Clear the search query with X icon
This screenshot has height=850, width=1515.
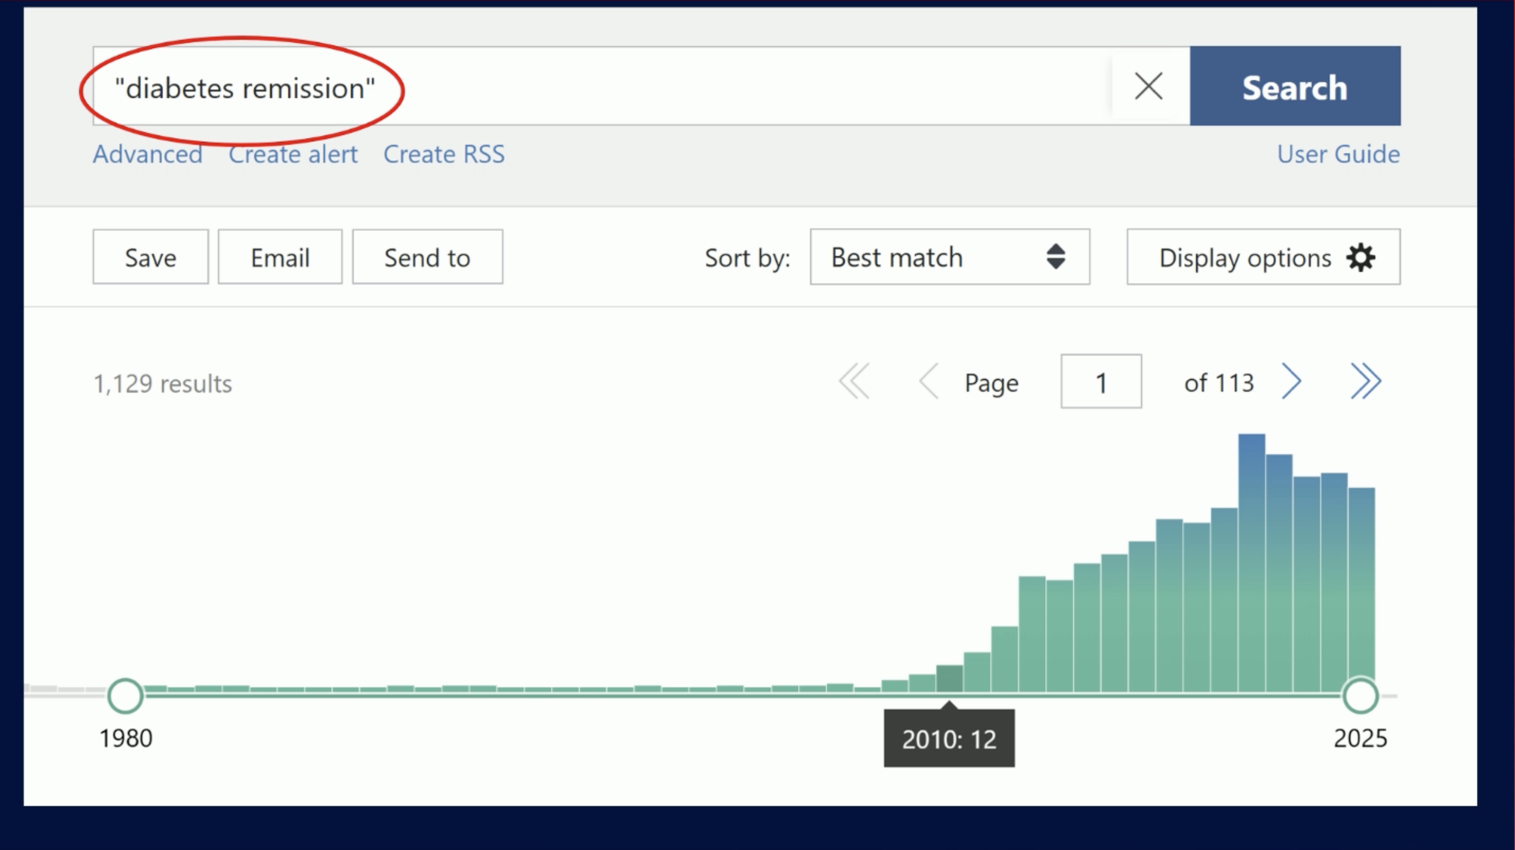point(1149,86)
